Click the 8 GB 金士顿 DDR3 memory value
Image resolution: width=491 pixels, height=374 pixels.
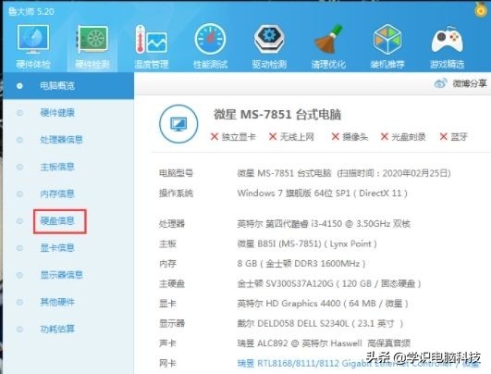301,264
